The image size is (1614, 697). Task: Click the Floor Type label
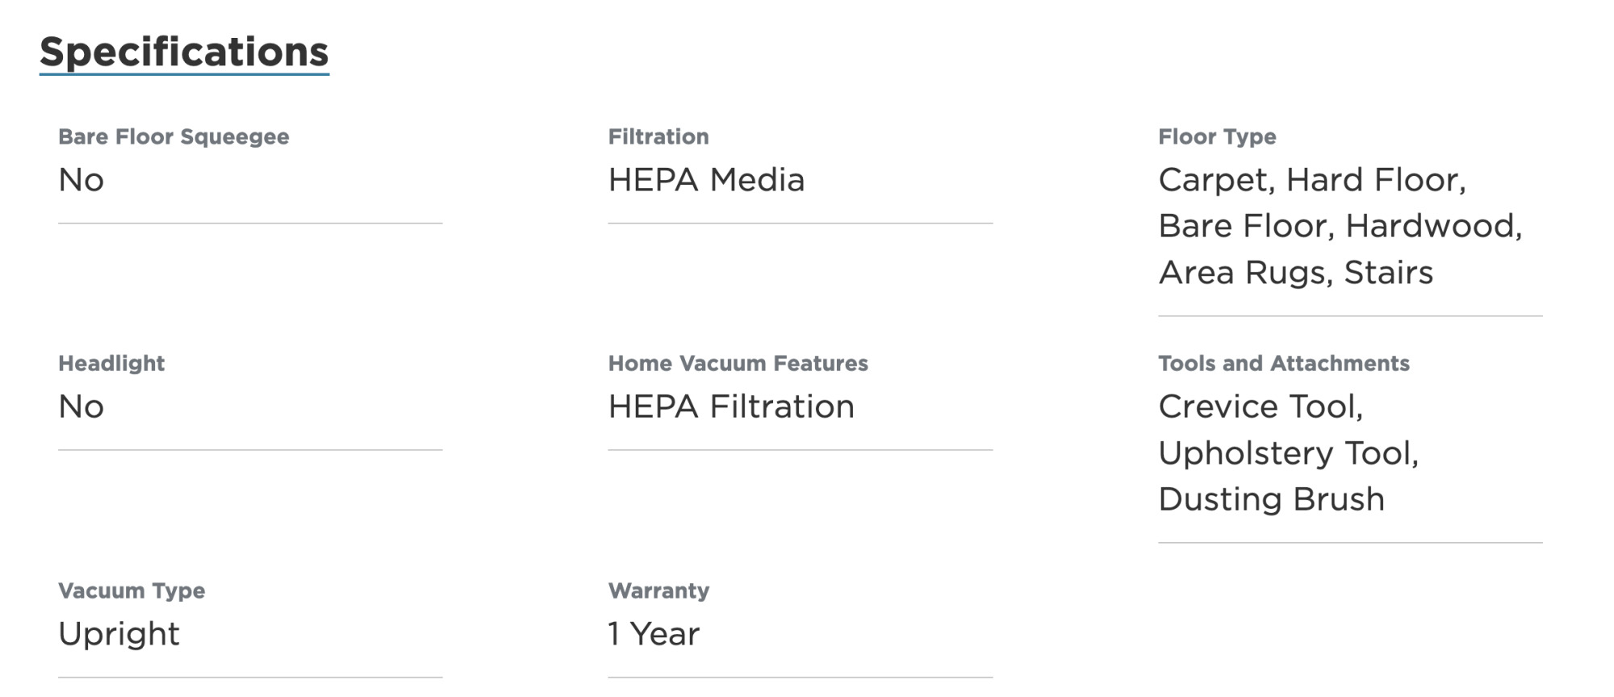(1217, 137)
